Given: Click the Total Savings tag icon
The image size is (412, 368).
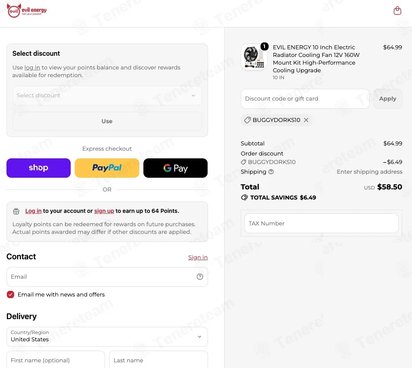Looking at the screenshot, I should tap(244, 198).
